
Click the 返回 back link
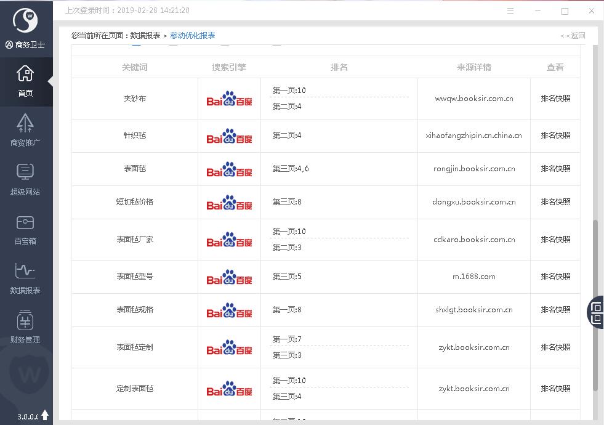point(573,36)
